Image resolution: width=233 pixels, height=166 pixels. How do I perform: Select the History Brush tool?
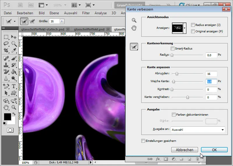click(14, 65)
